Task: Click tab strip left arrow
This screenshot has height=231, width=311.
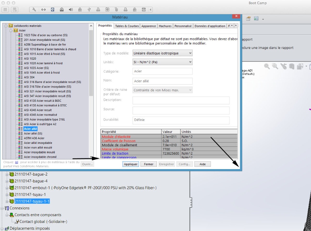Action: click(232, 25)
